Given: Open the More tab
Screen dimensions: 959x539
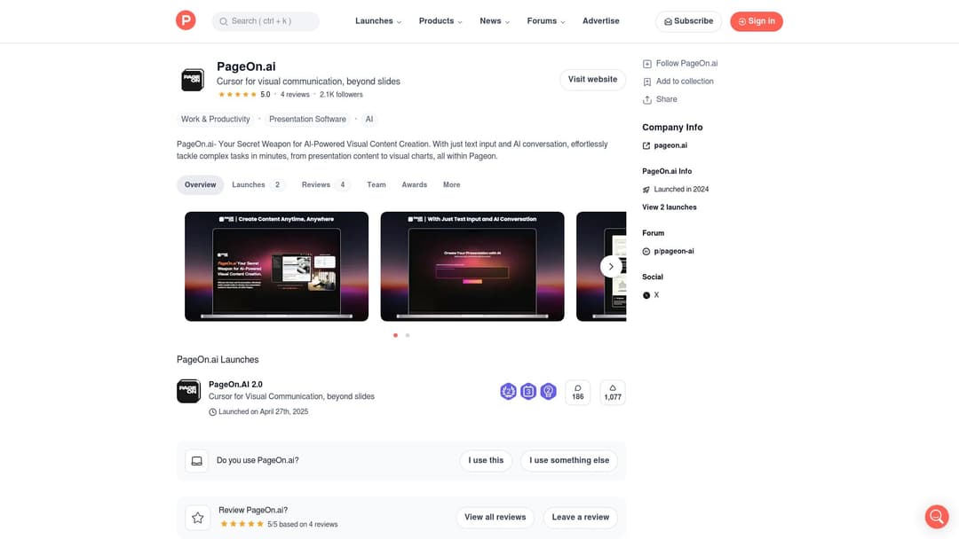Looking at the screenshot, I should [451, 185].
